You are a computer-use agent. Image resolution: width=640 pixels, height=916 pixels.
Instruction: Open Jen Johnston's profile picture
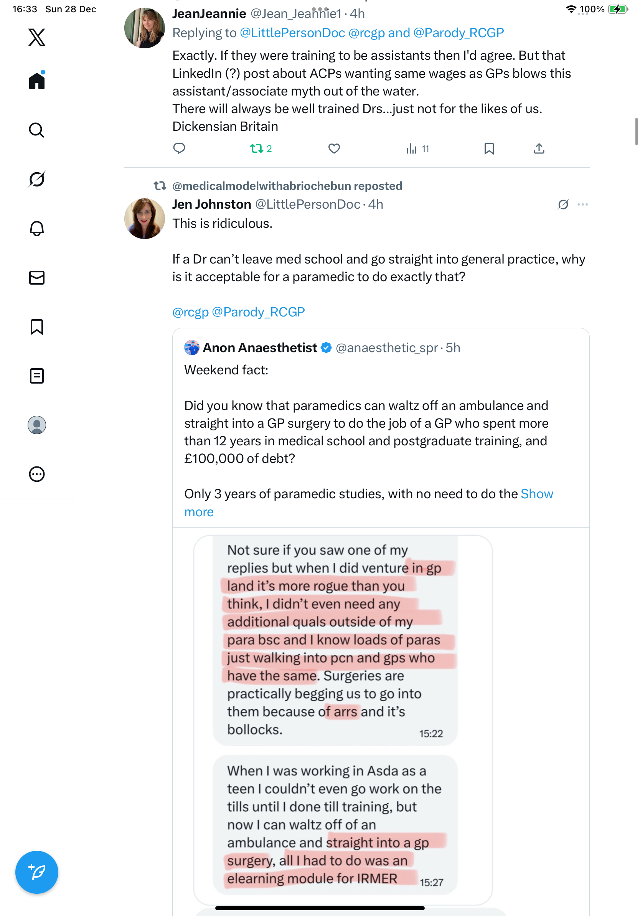pos(144,219)
